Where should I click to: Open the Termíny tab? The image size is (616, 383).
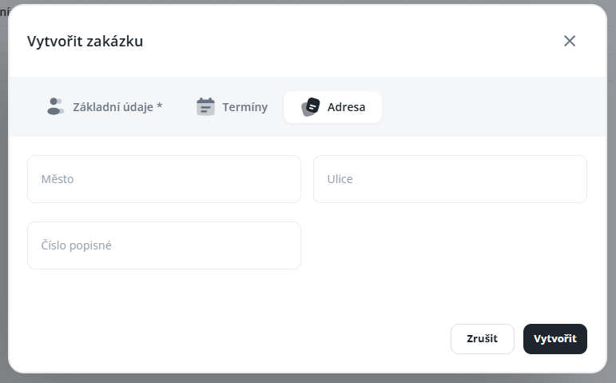coord(244,106)
